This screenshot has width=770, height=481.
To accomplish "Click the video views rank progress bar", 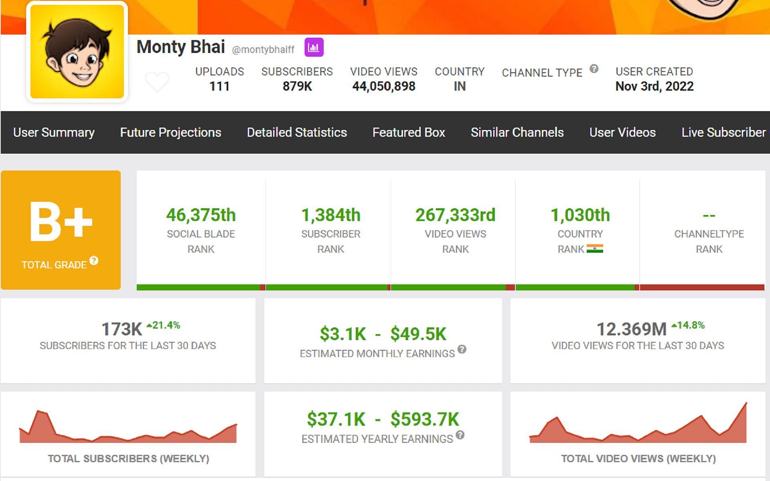I will point(453,287).
